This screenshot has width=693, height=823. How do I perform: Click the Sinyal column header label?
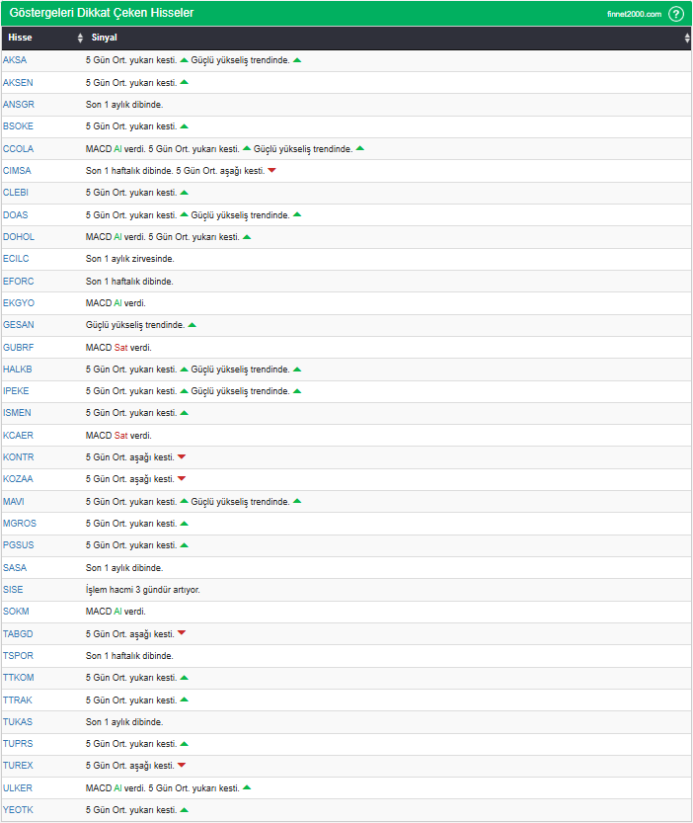tap(104, 38)
